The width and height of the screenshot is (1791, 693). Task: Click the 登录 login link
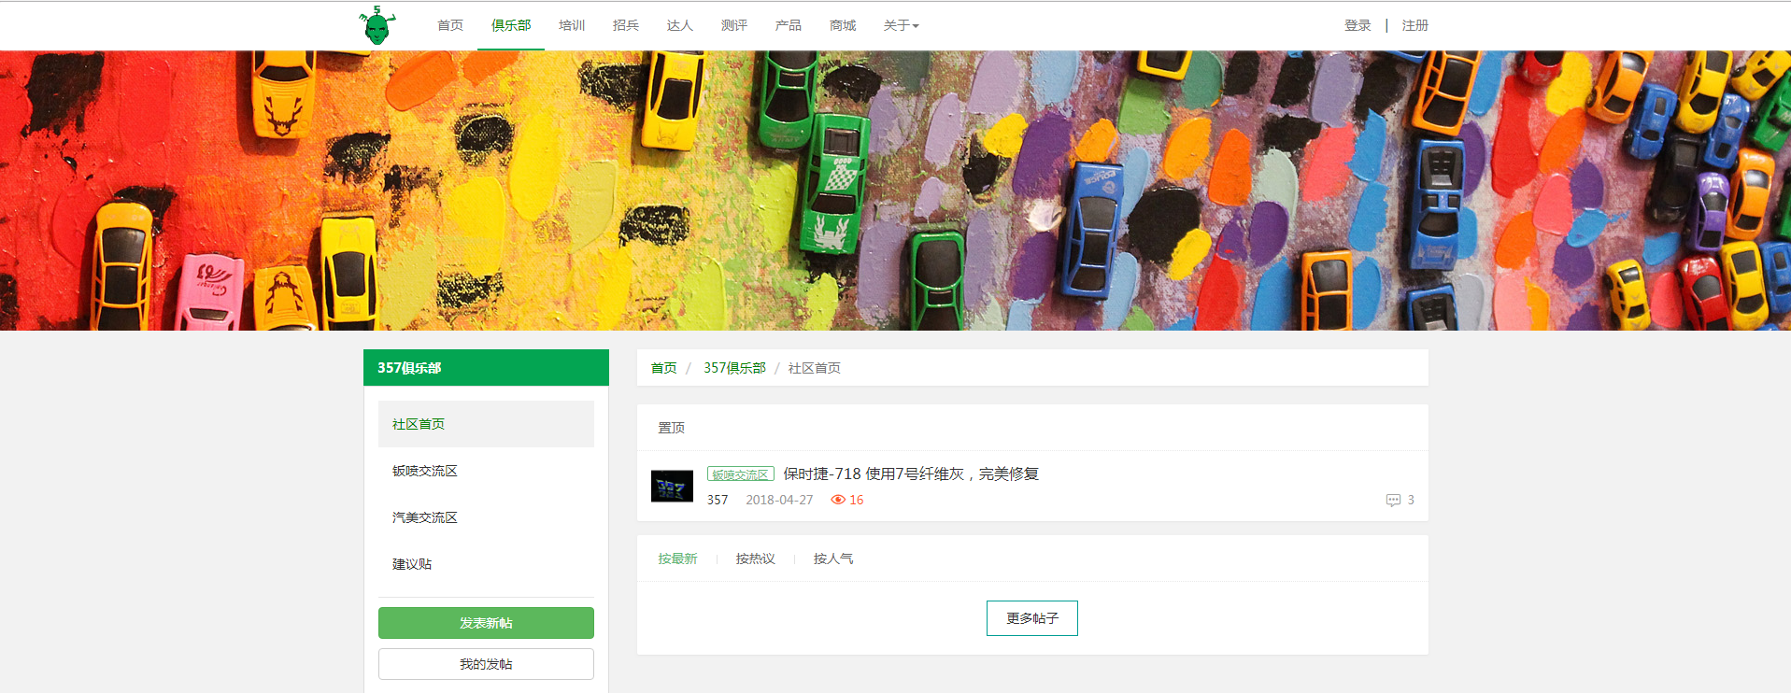point(1357,25)
